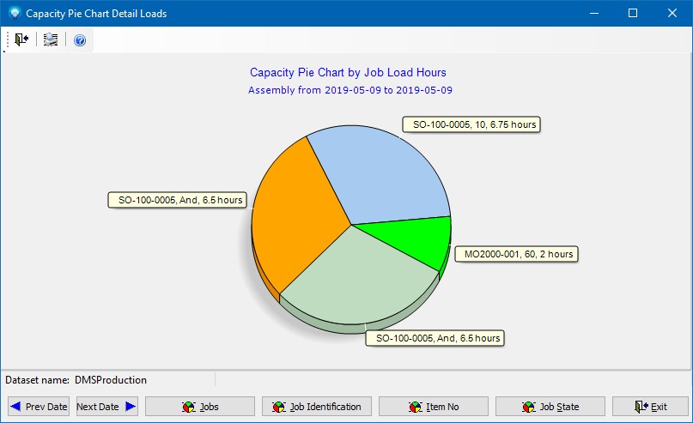This screenshot has width=693, height=423.
Task: Maximize the Capacity Pie Chart window
Action: click(x=632, y=13)
